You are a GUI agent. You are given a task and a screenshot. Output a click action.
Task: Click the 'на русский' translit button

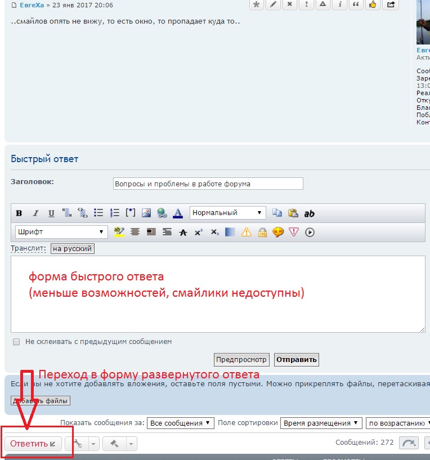(72, 248)
